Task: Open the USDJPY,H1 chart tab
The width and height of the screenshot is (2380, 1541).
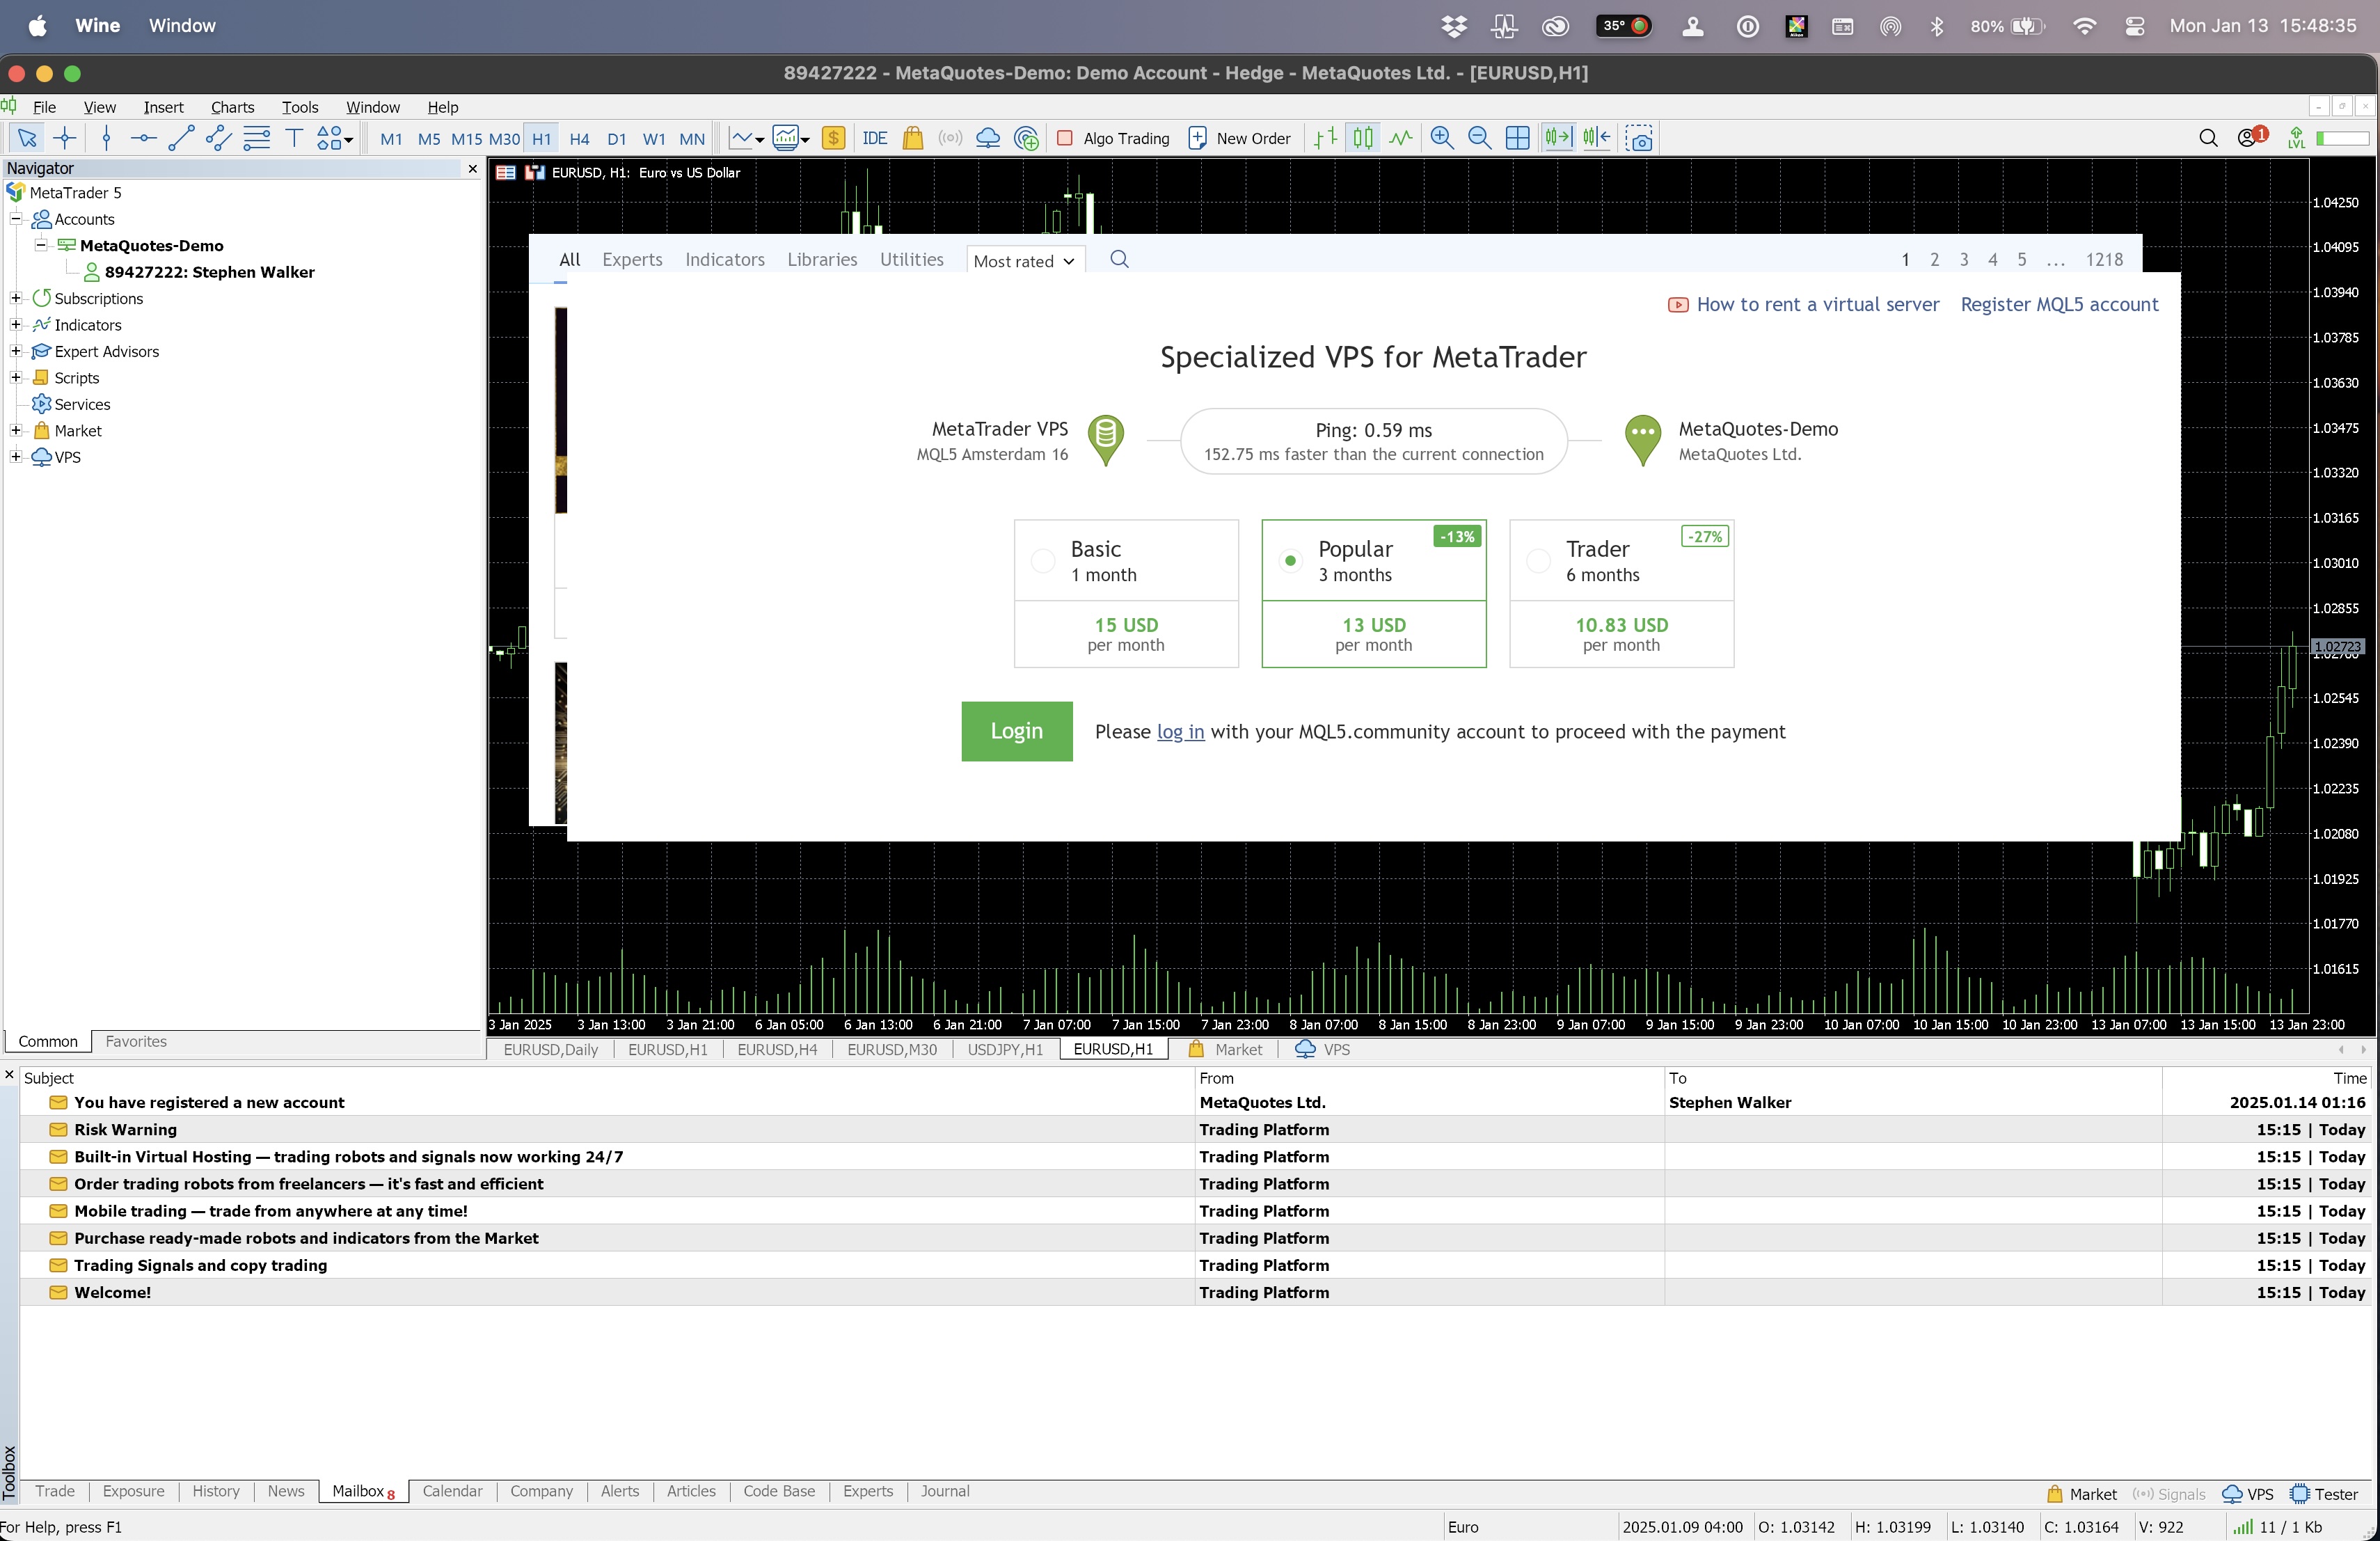Action: pos(1004,1049)
